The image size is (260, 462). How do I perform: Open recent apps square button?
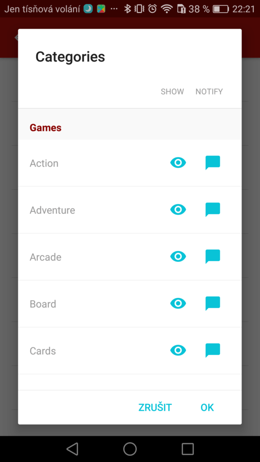[x=187, y=449]
